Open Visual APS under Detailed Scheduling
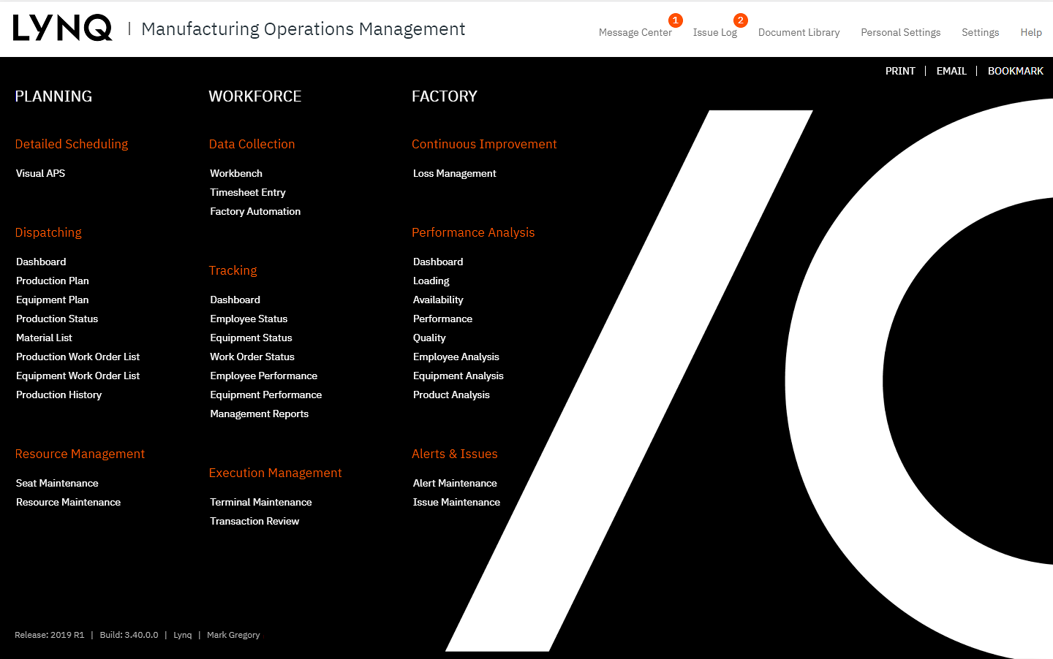1053x659 pixels. [x=40, y=173]
